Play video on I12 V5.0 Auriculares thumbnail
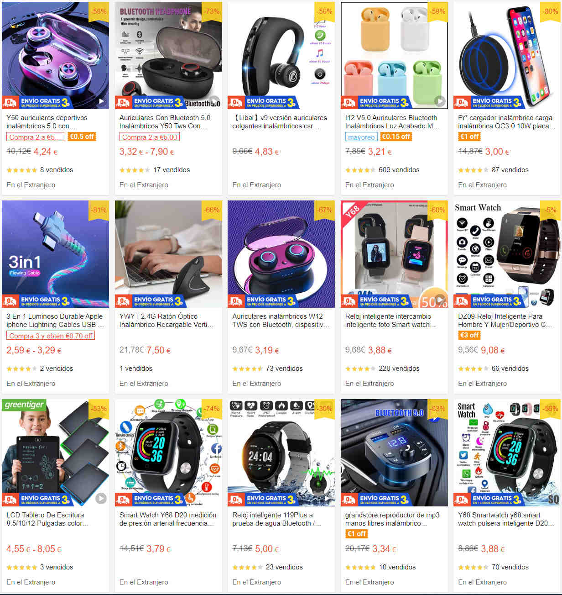This screenshot has height=595, width=562. pos(440,101)
